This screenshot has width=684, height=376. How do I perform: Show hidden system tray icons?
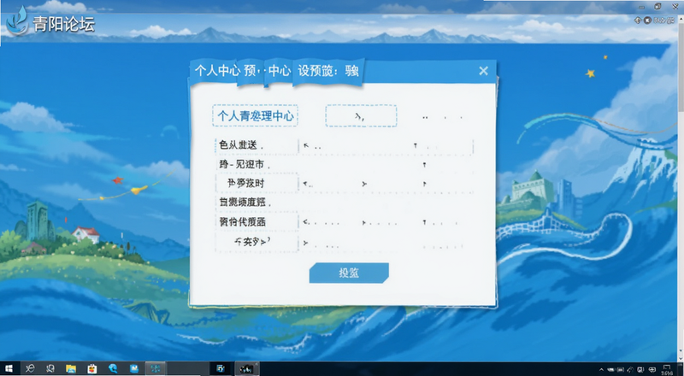point(601,370)
